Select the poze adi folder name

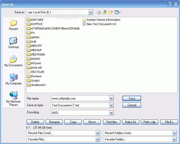36,68
